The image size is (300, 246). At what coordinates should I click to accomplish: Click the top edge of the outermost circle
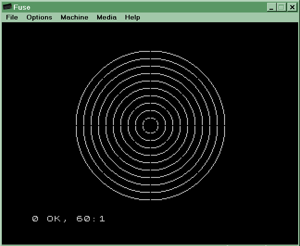(150, 51)
